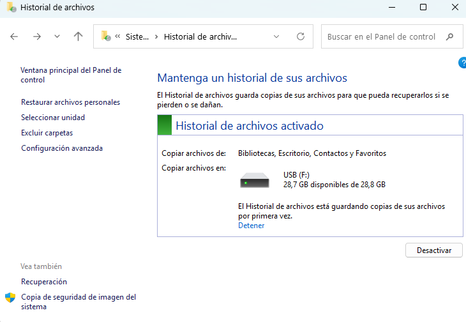Screen dimensions: 466x322
Task: Close the Historial de archivos window
Action: click(x=455, y=7)
